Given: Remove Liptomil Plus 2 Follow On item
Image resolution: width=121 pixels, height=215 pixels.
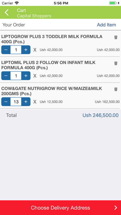Looking at the screenshot, I should click(x=116, y=63).
